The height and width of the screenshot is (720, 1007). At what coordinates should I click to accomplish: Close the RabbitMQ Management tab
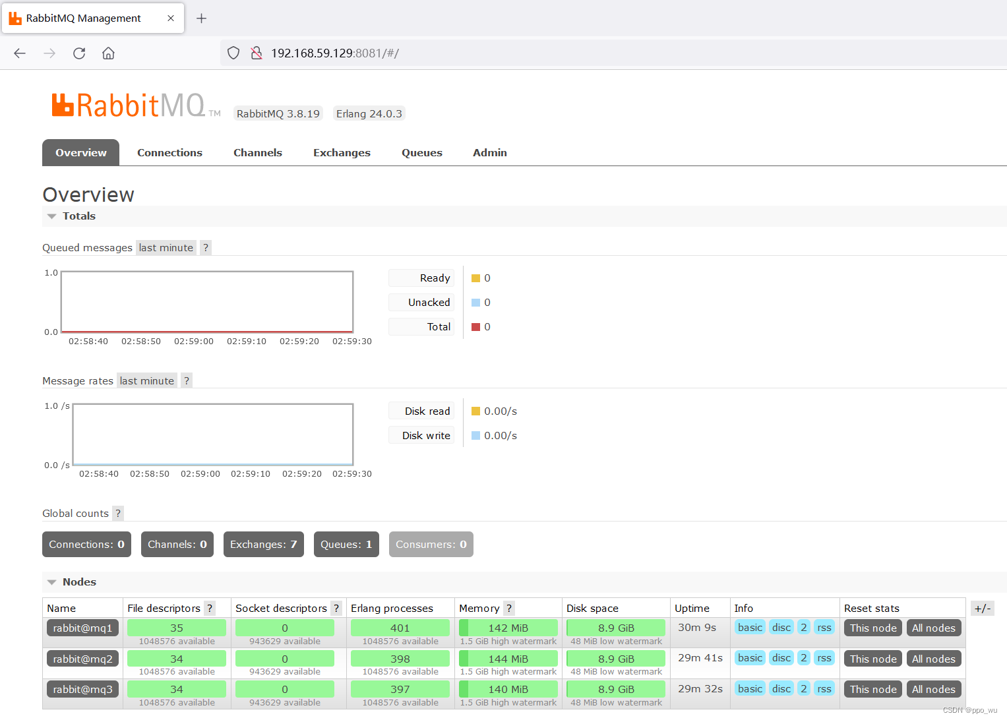[171, 18]
